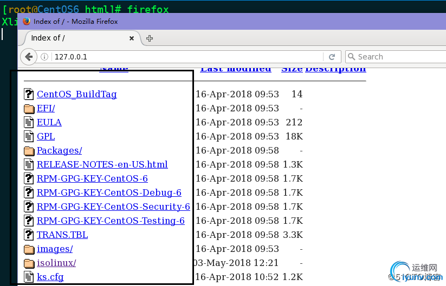Open the EFI/ directory link
This screenshot has height=286, width=446.
pyautogui.click(x=46, y=108)
